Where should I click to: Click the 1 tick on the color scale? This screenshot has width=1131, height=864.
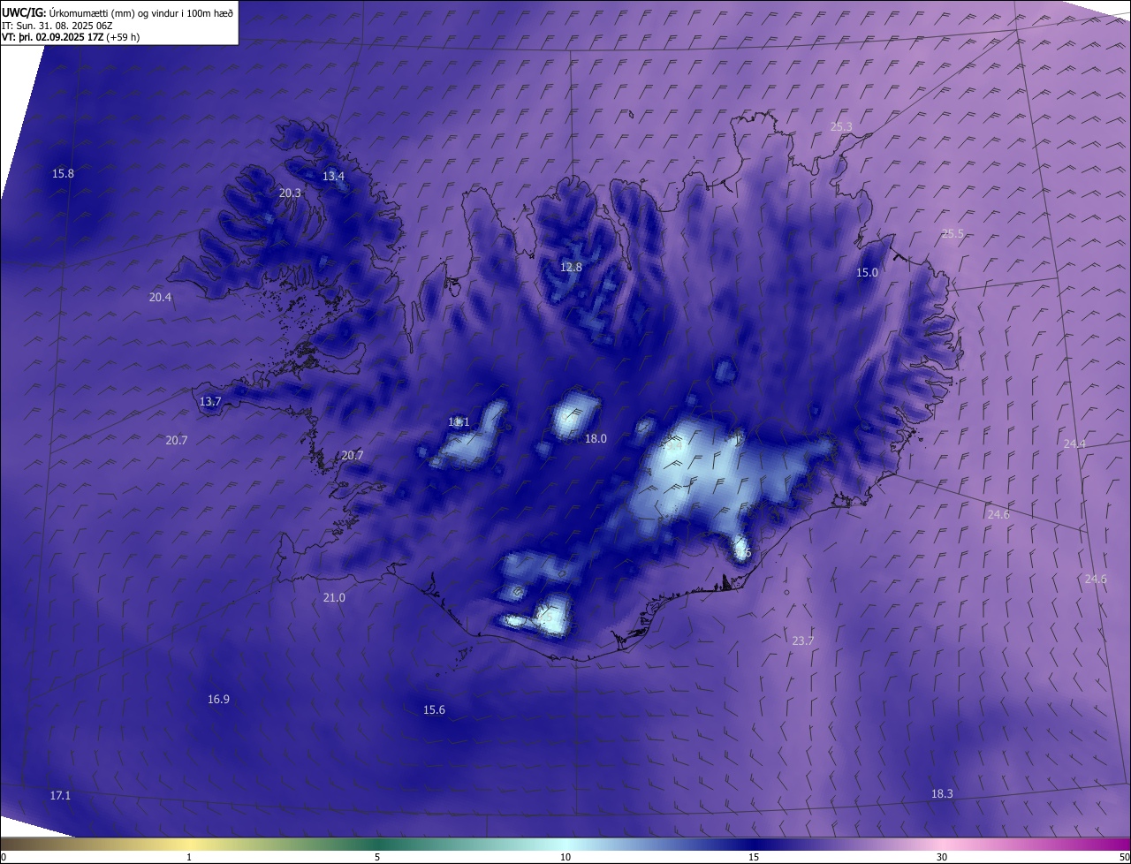[189, 858]
